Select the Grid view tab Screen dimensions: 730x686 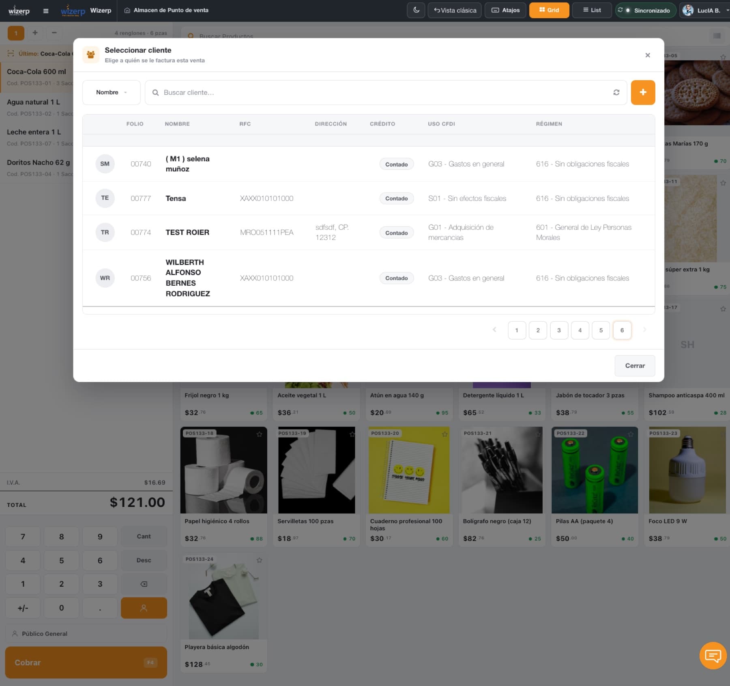549,10
